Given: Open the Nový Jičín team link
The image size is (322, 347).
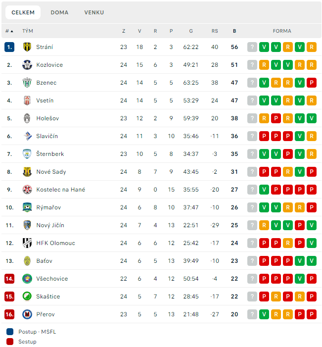Looking at the screenshot, I should (x=50, y=225).
